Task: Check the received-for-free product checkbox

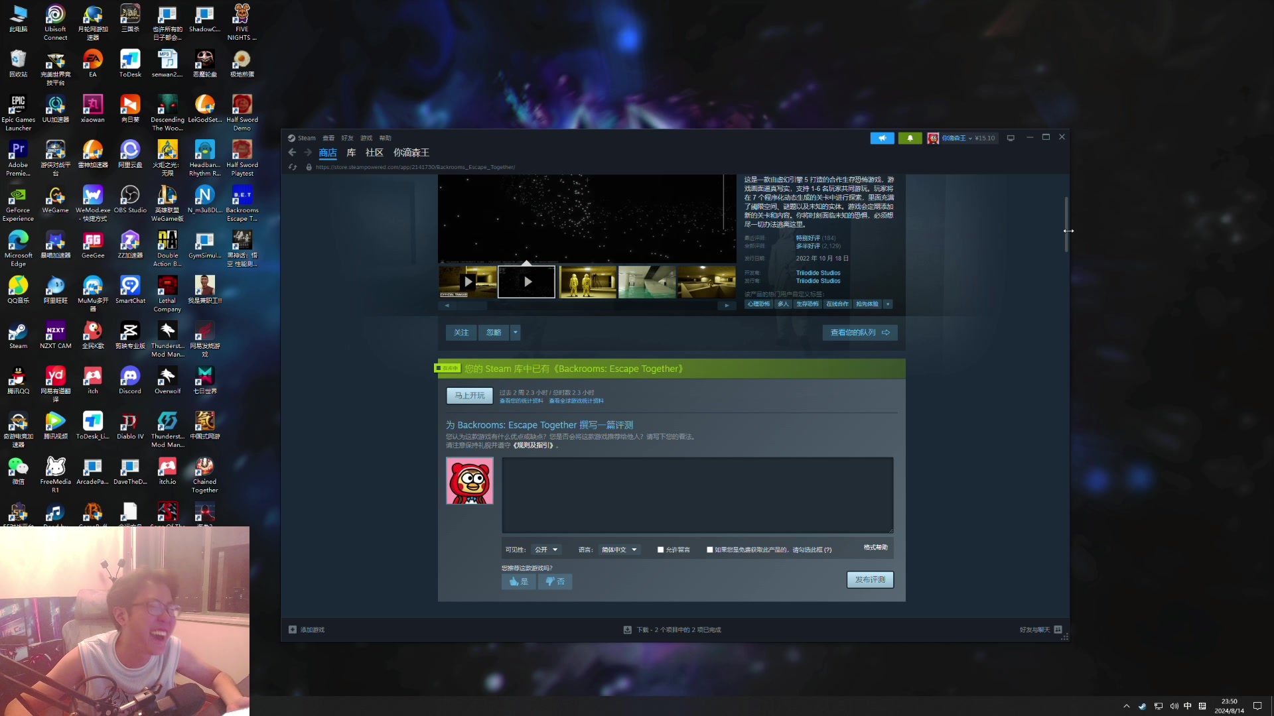Action: (x=709, y=550)
